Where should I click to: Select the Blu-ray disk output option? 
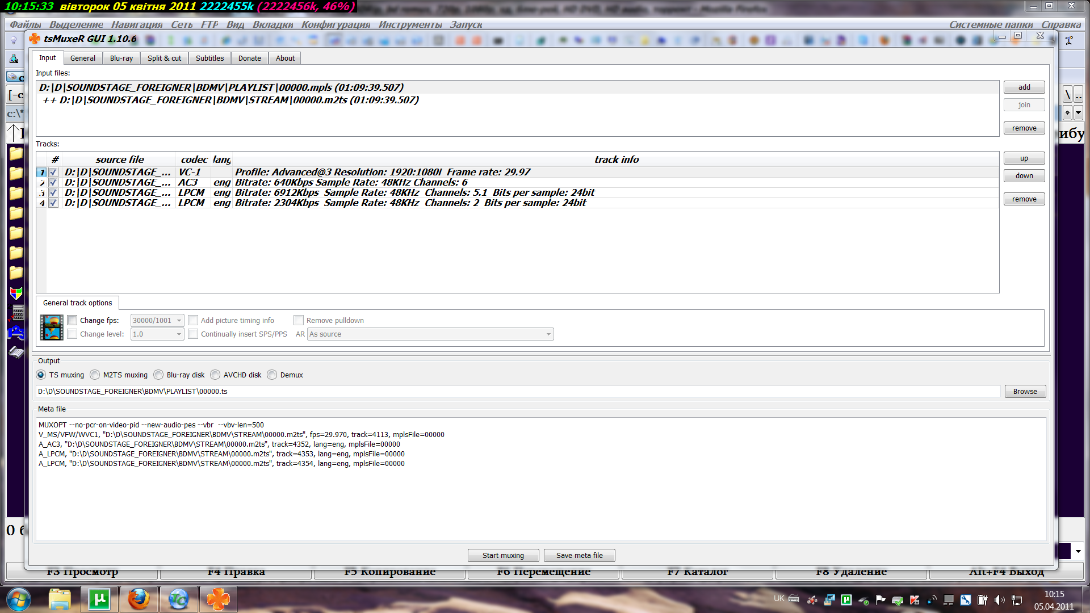point(158,375)
